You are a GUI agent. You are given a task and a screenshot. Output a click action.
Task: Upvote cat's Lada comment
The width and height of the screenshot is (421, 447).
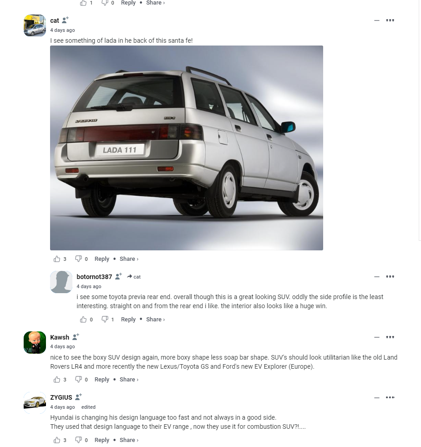pyautogui.click(x=57, y=259)
